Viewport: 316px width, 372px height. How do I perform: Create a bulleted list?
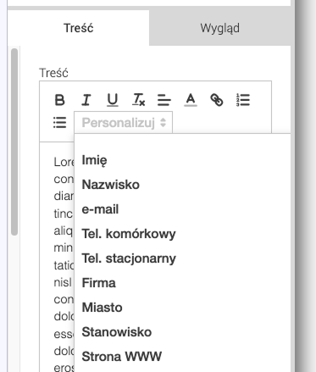(x=59, y=123)
